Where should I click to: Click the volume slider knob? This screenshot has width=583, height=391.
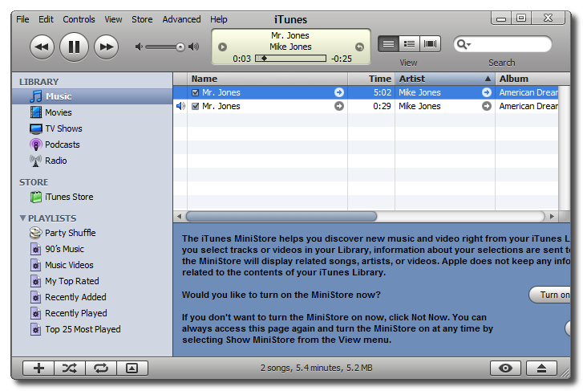click(180, 47)
